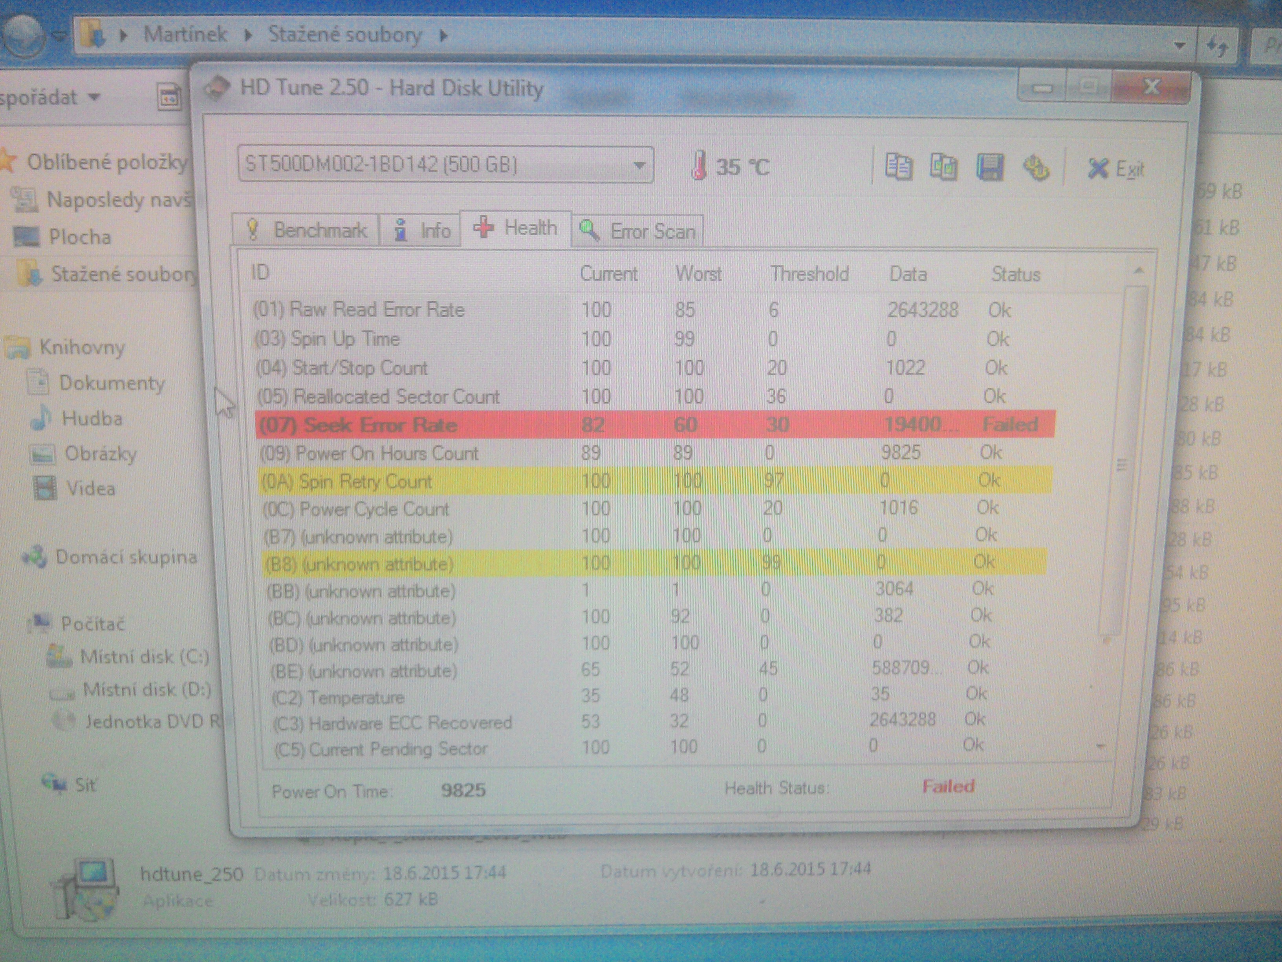The height and width of the screenshot is (962, 1282).
Task: Click Martínek in the Explorer address bar
Action: [x=185, y=34]
